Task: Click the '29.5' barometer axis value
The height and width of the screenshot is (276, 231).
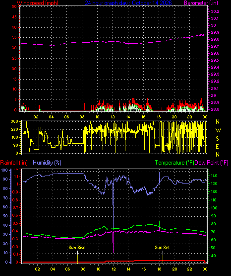Action: point(215,60)
